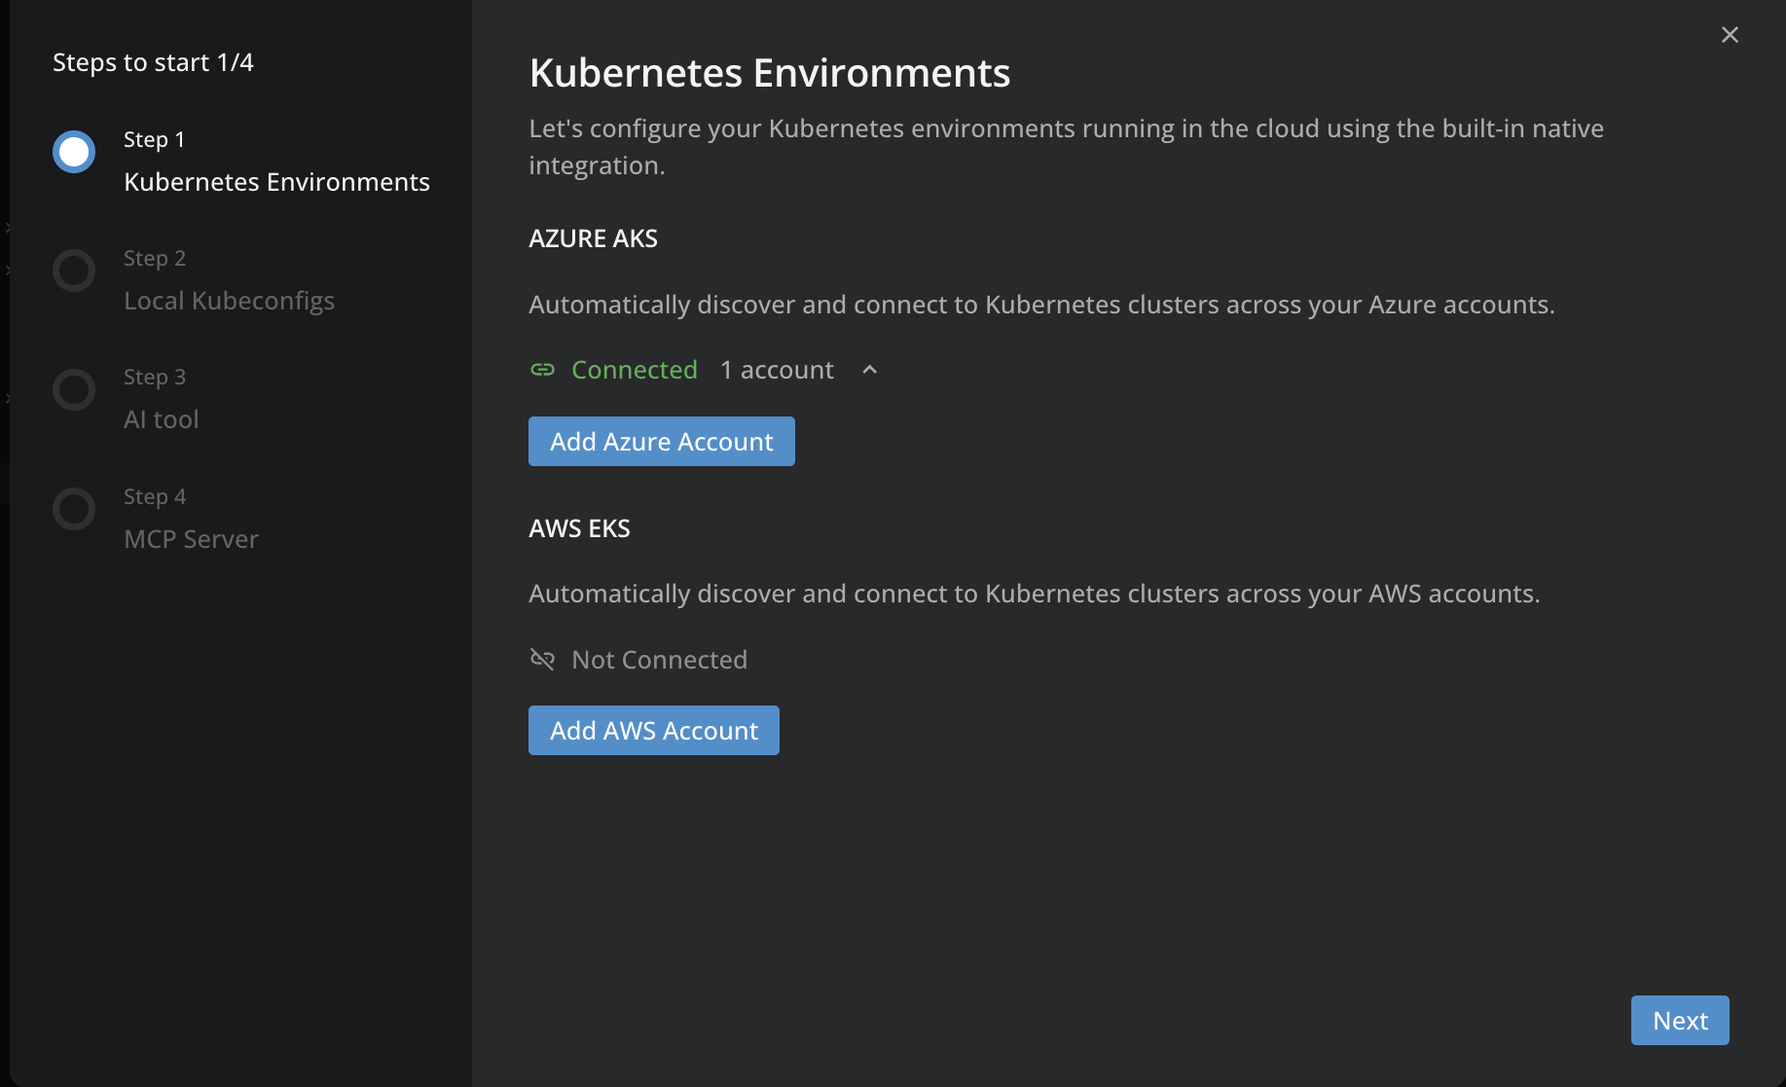Click the Next button

[x=1680, y=1020]
